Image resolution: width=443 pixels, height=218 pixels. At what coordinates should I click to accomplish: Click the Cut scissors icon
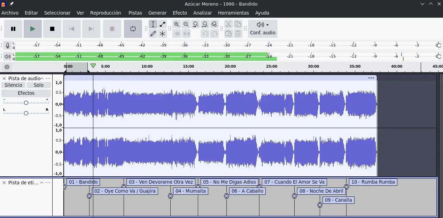(228, 24)
